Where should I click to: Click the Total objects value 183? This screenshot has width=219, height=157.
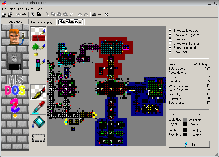pos(207,69)
